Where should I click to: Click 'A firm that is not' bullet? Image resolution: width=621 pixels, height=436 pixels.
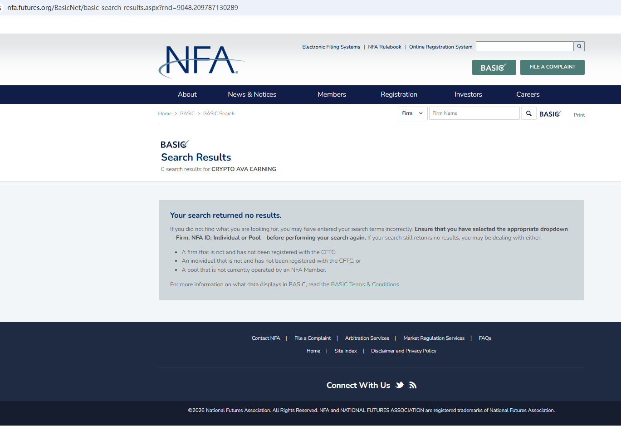tap(259, 252)
